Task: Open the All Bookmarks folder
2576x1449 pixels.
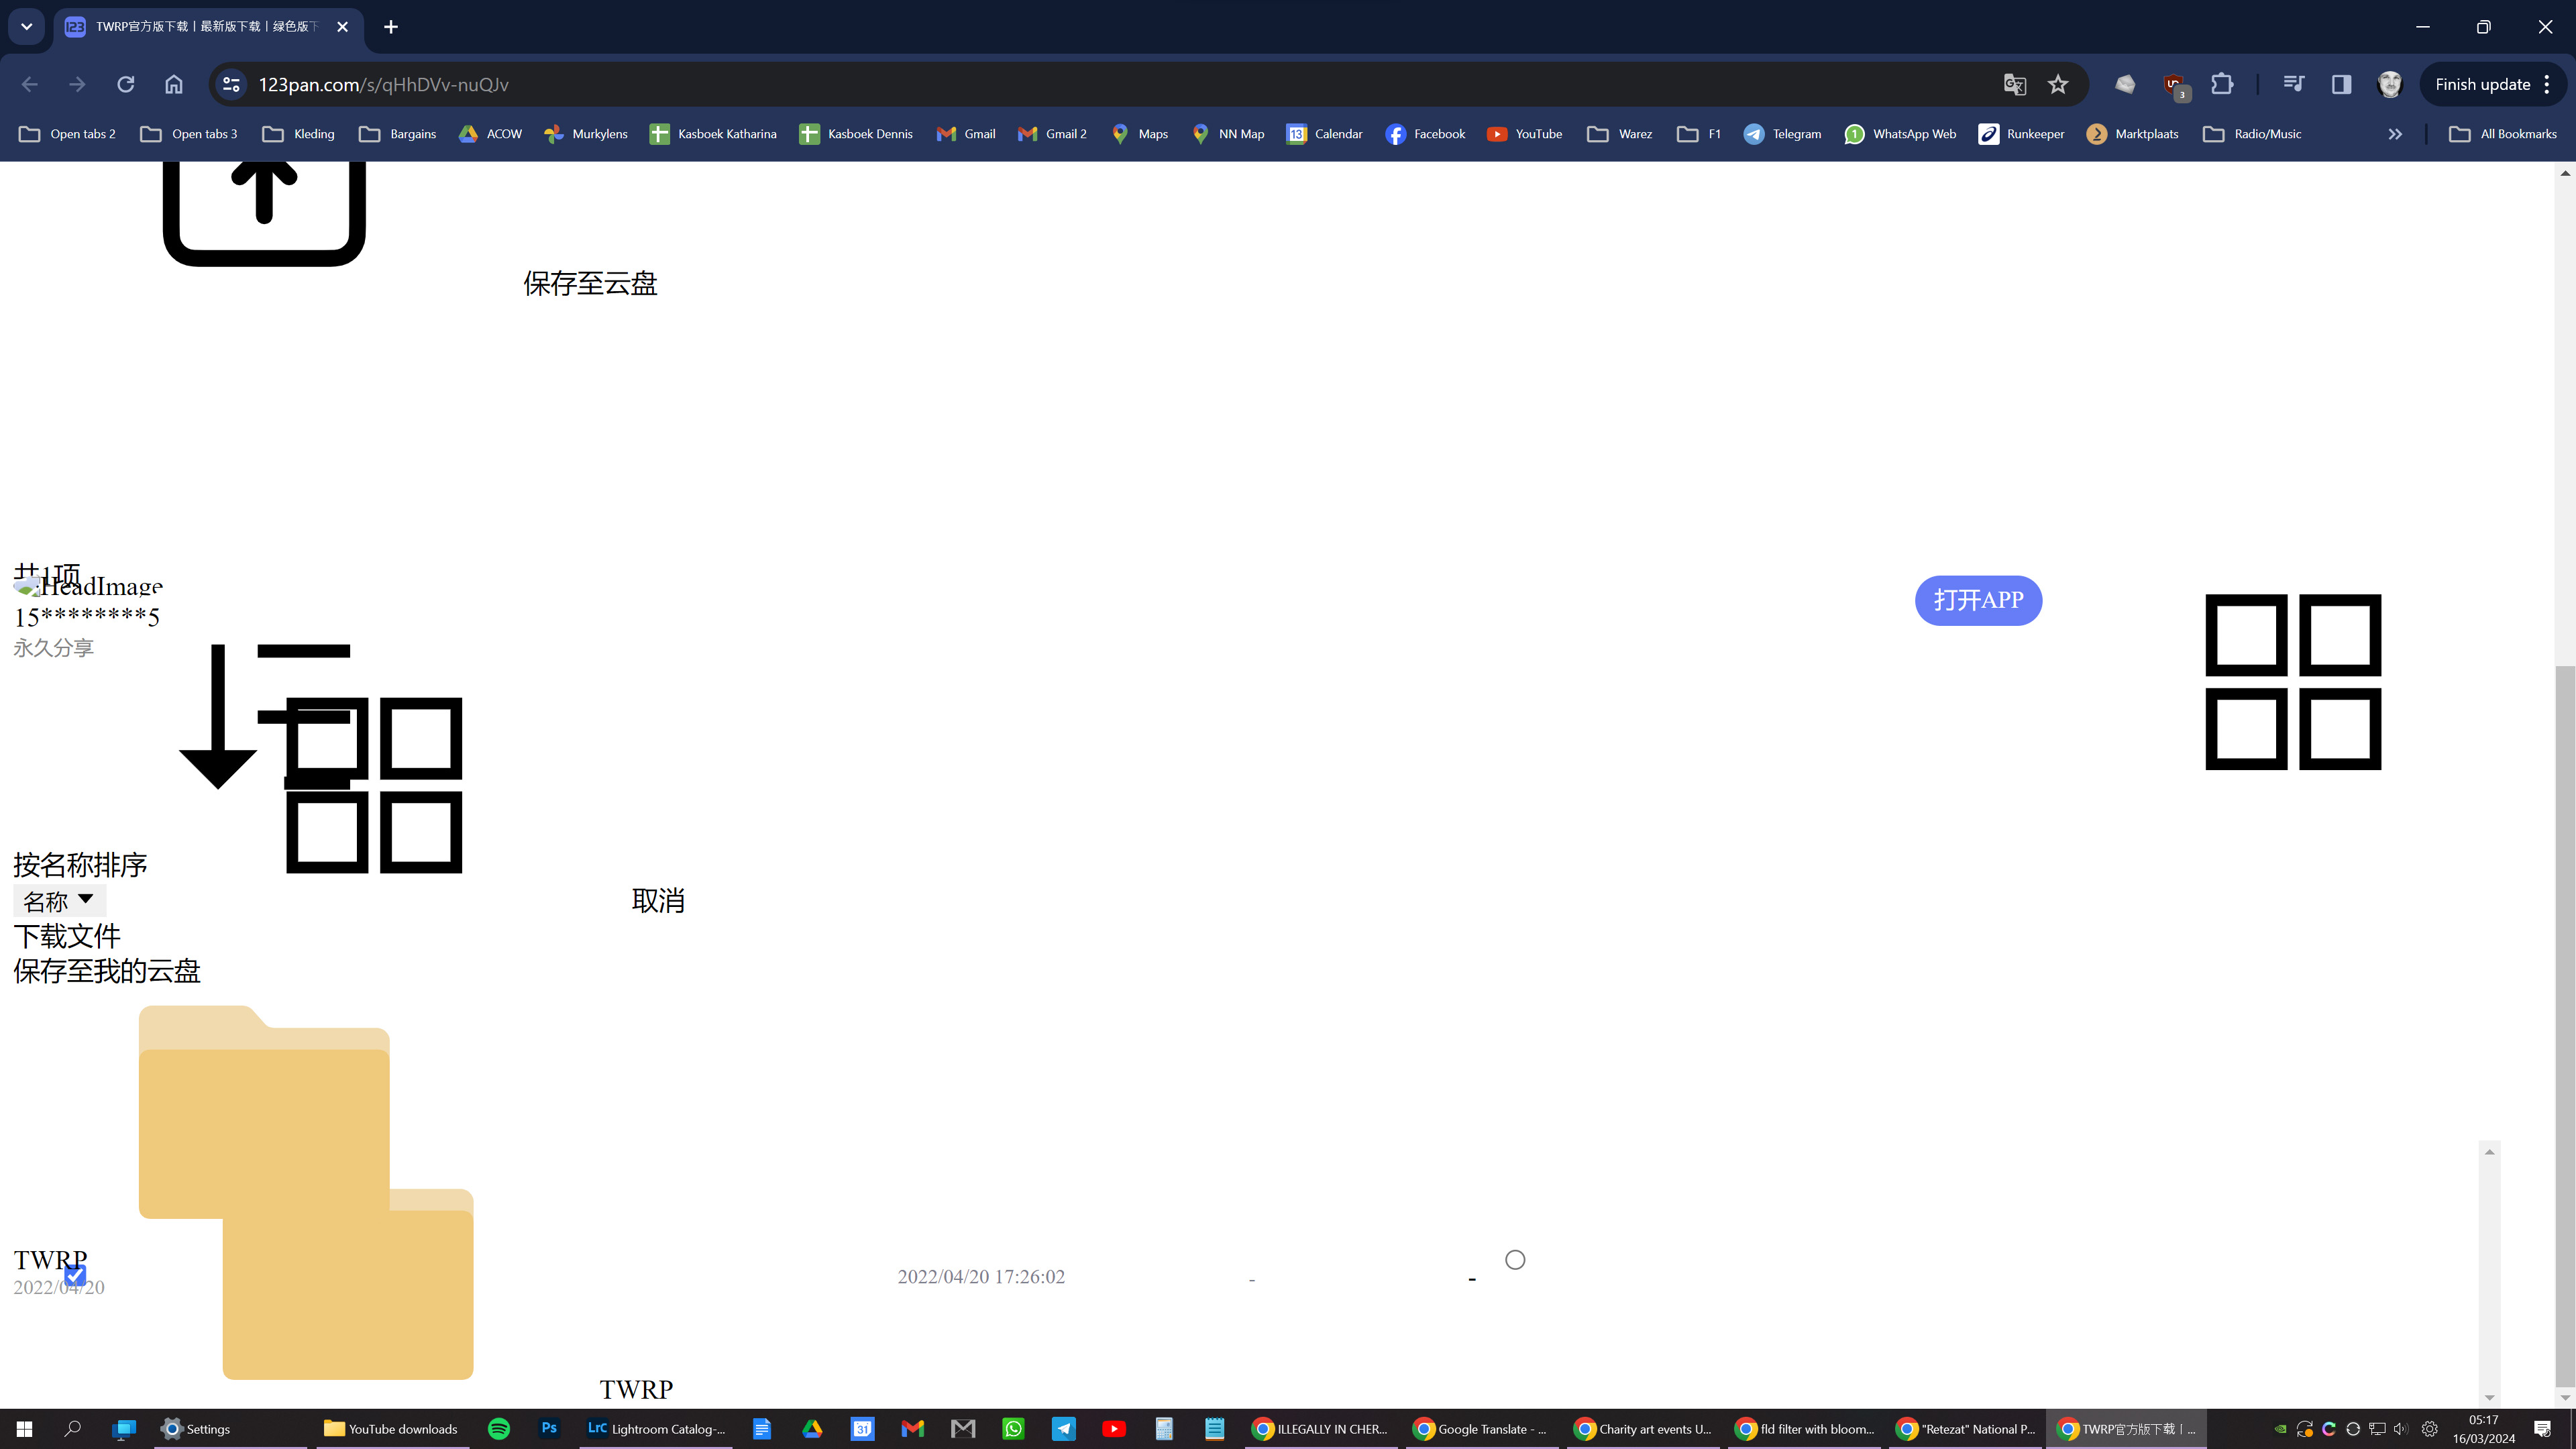Action: click(2503, 134)
